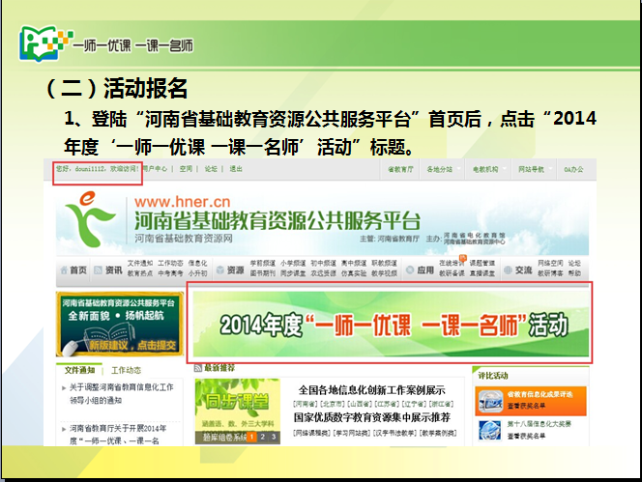Open 信息化 under 资讯 menu
The height and width of the screenshot is (482, 642).
[x=198, y=263]
